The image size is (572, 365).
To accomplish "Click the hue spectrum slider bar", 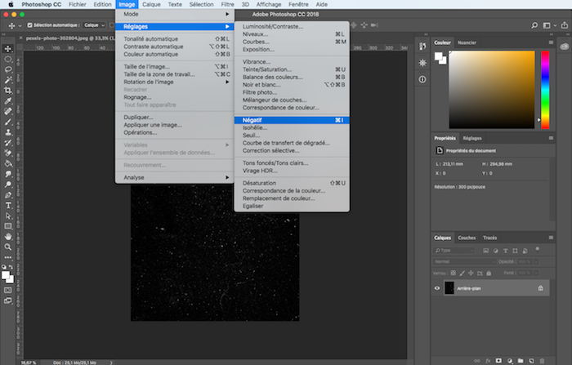I will click(x=545, y=90).
